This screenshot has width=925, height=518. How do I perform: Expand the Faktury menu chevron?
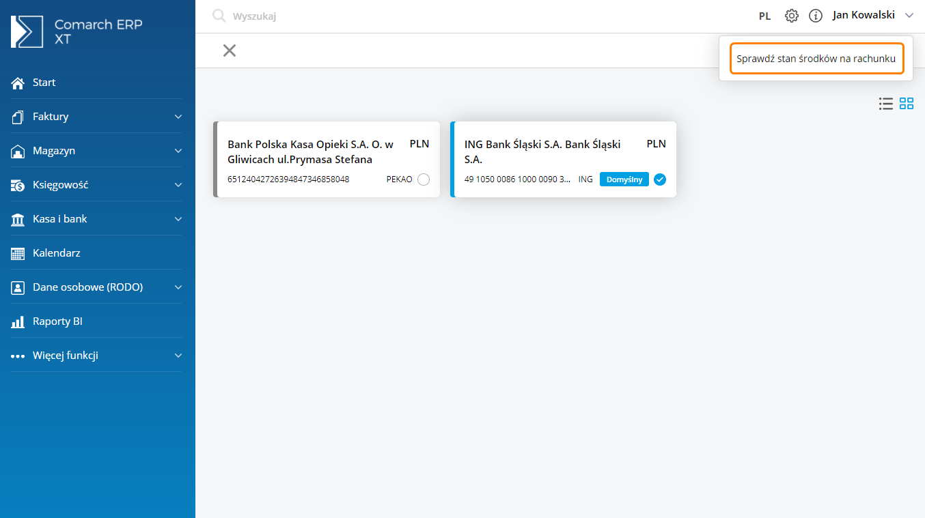click(x=178, y=117)
